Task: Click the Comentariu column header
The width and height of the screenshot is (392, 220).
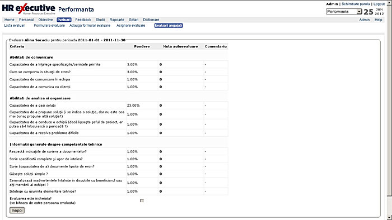Action: tap(216, 46)
